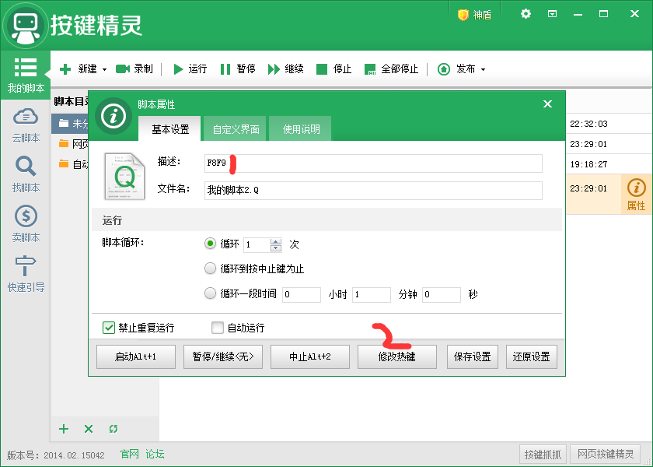
Task: Increase loop count with stepper arrow
Action: 276,241
